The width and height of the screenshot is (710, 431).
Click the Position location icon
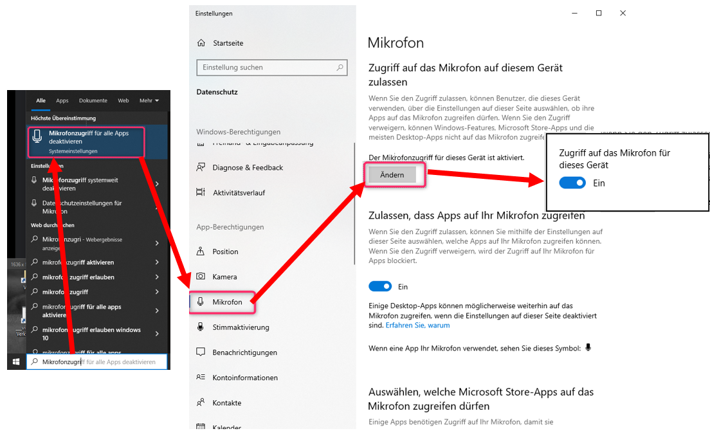[x=201, y=252]
